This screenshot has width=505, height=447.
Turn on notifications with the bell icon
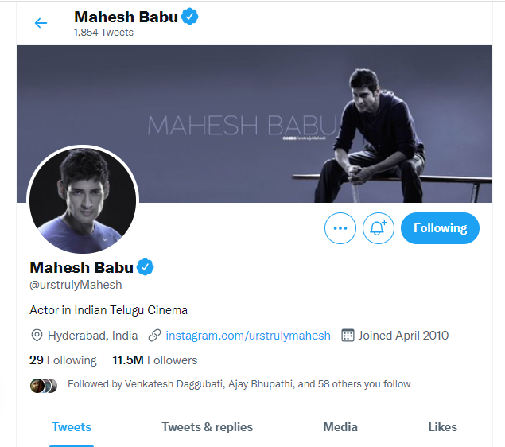pos(378,228)
